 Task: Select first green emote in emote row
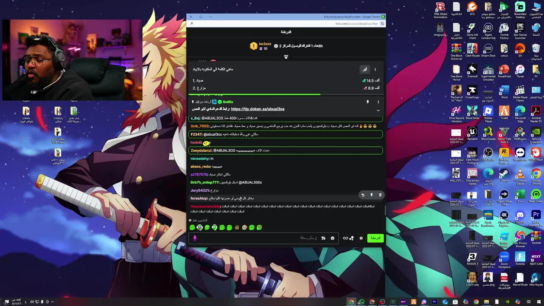(192, 227)
